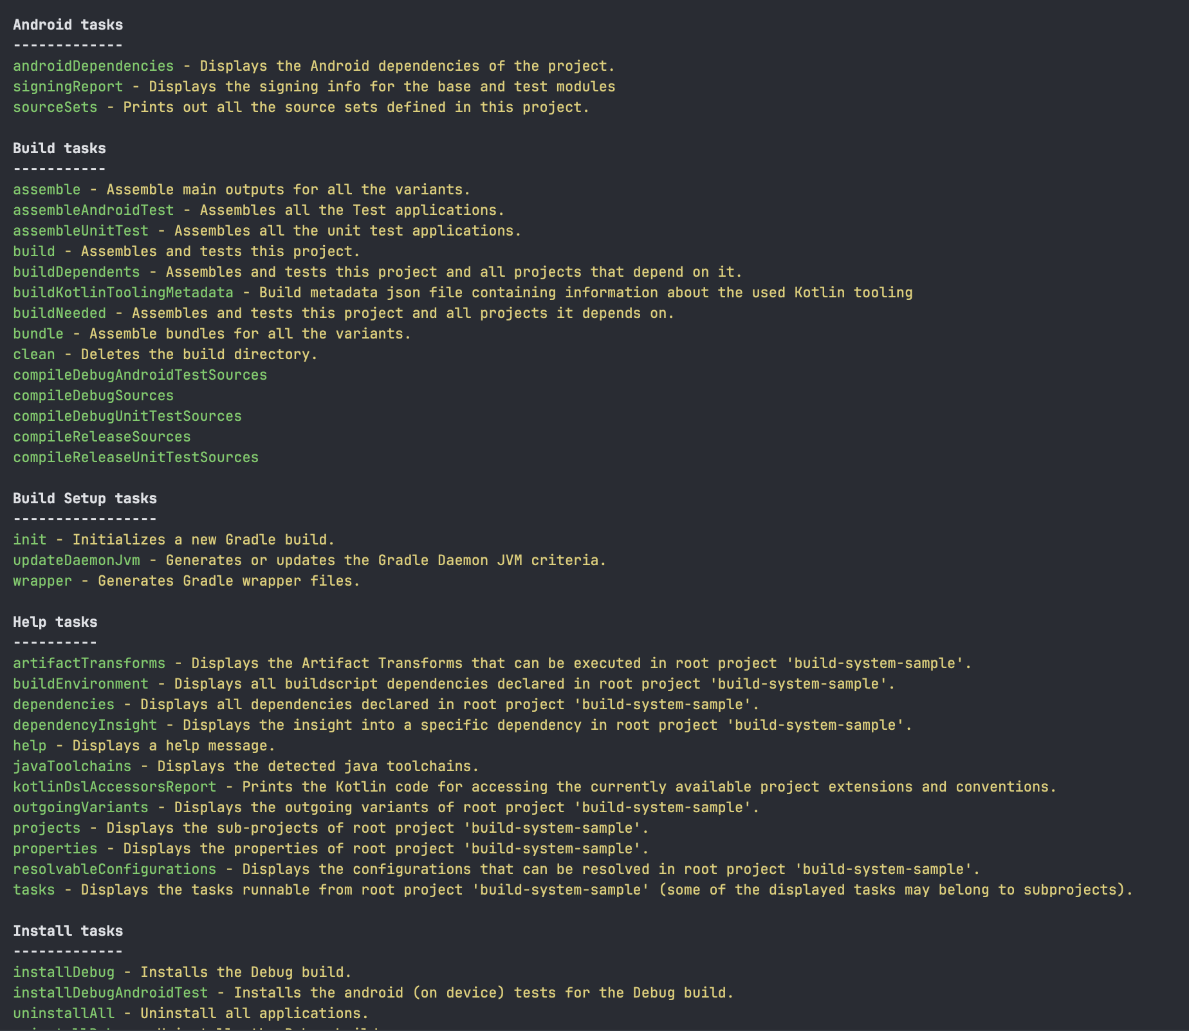Viewport: 1189px width, 1031px height.
Task: Click the androidDependencies task name
Action: click(x=93, y=66)
